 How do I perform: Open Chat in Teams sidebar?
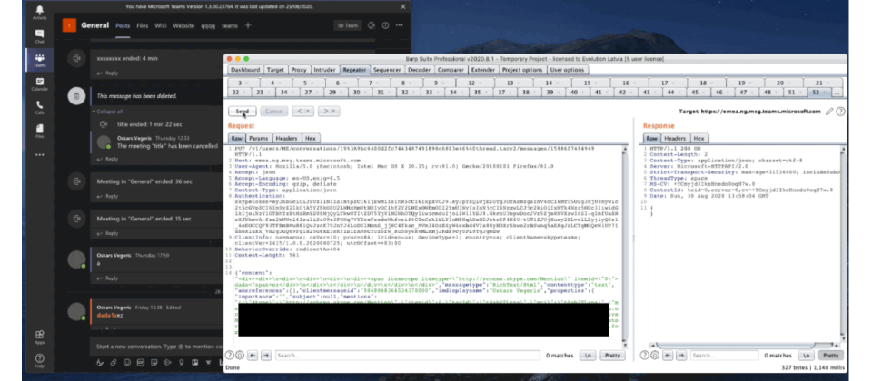click(x=39, y=36)
